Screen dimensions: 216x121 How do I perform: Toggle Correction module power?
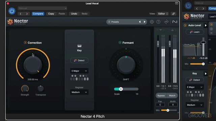pyautogui.click(x=25, y=43)
